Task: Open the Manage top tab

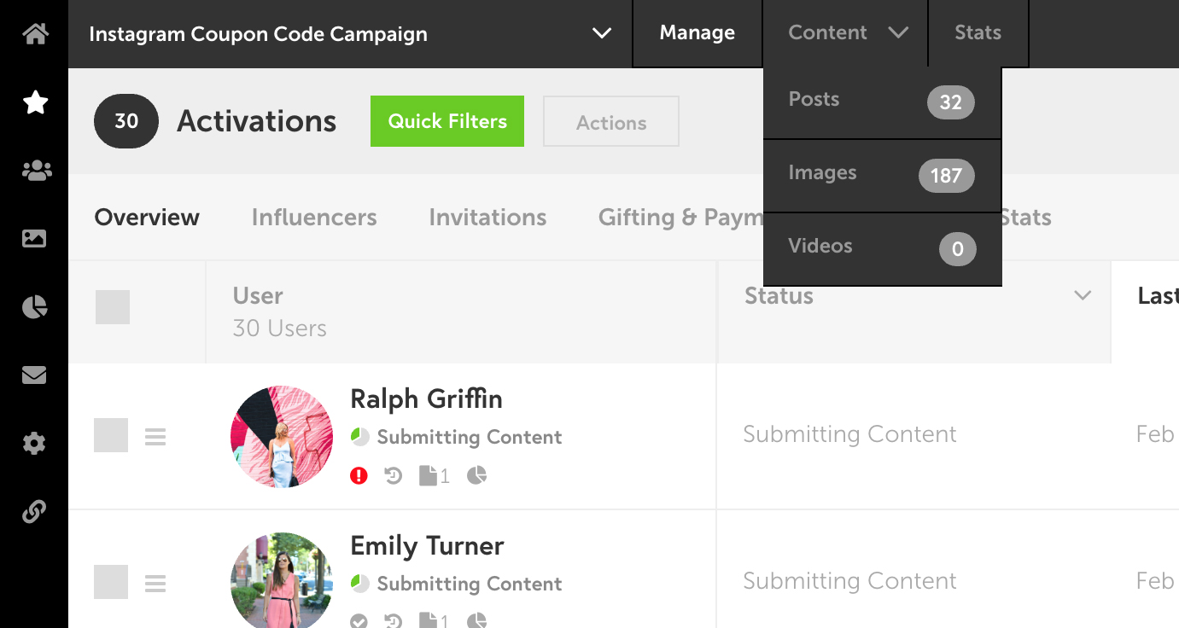Action: tap(697, 33)
